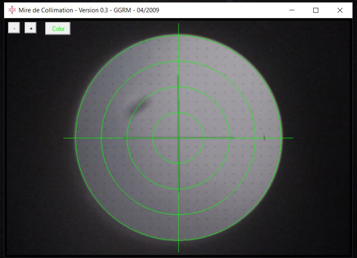Viewport: 357px width, 258px height.
Task: Click the center intersection of the green crosshair
Action: pos(178,138)
